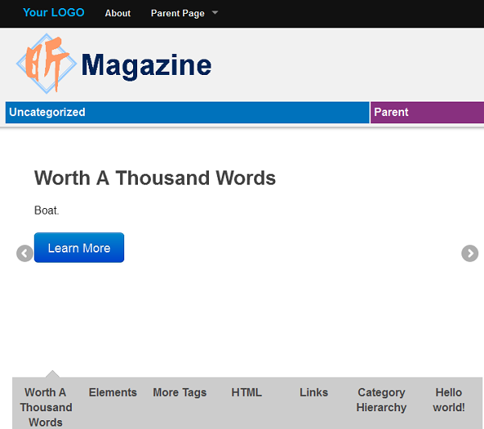
Task: Switch to the Links slide tab
Action: (314, 393)
